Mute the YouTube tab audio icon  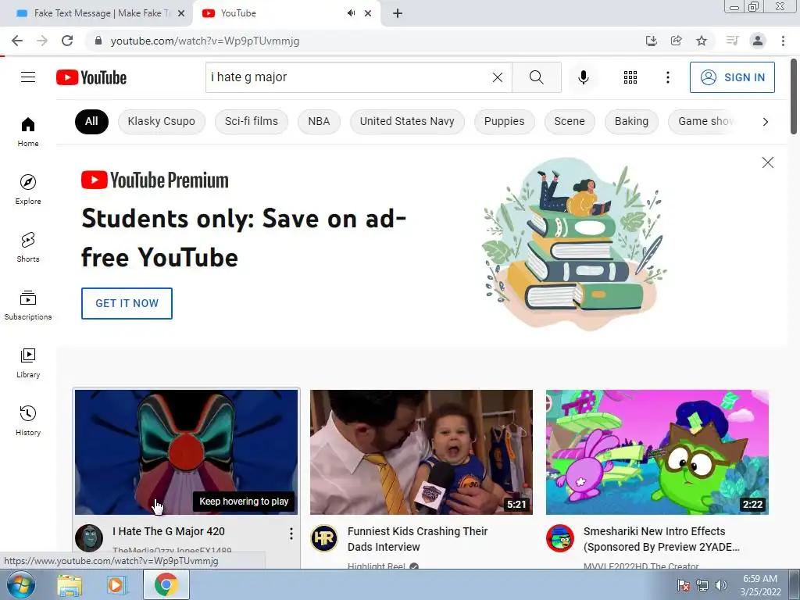(x=351, y=13)
